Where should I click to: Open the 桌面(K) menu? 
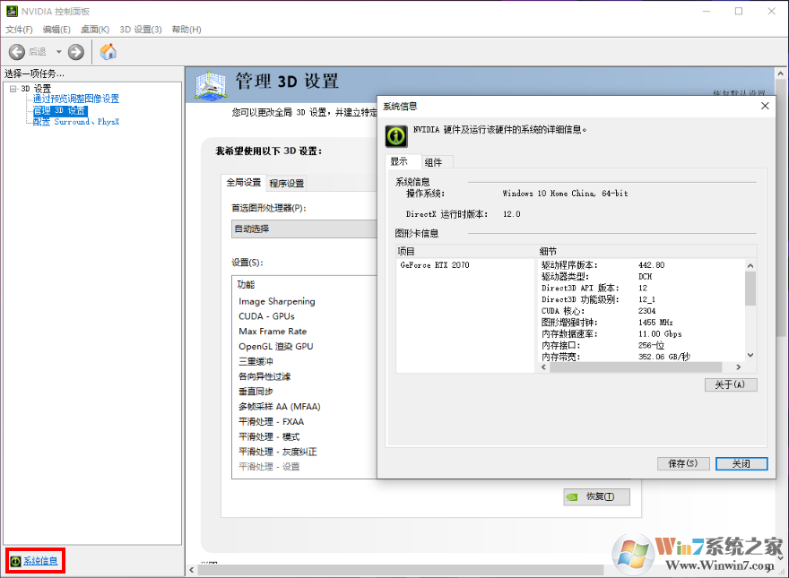point(94,29)
